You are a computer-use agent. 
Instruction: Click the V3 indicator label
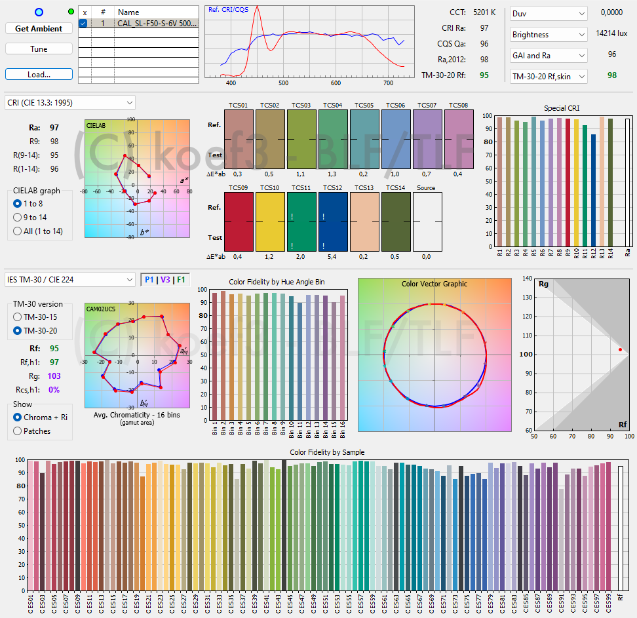(165, 280)
